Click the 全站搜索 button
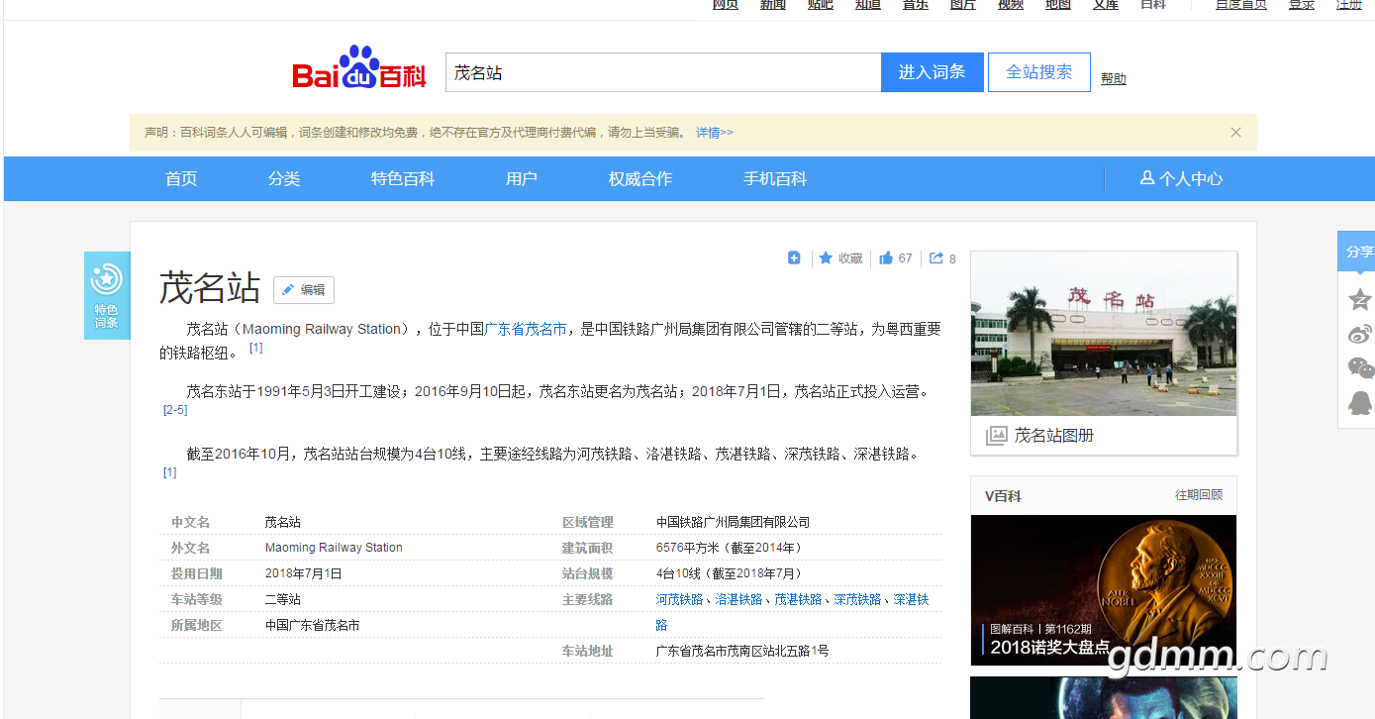Image resolution: width=1375 pixels, height=719 pixels. [1039, 72]
